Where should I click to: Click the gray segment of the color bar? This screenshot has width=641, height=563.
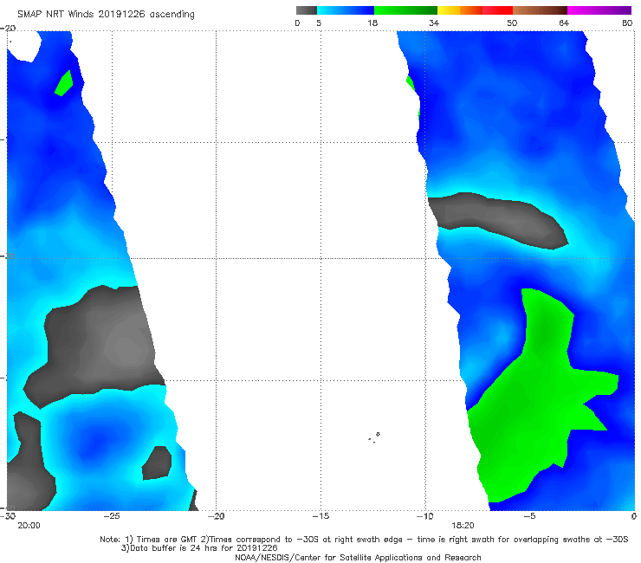pyautogui.click(x=307, y=10)
